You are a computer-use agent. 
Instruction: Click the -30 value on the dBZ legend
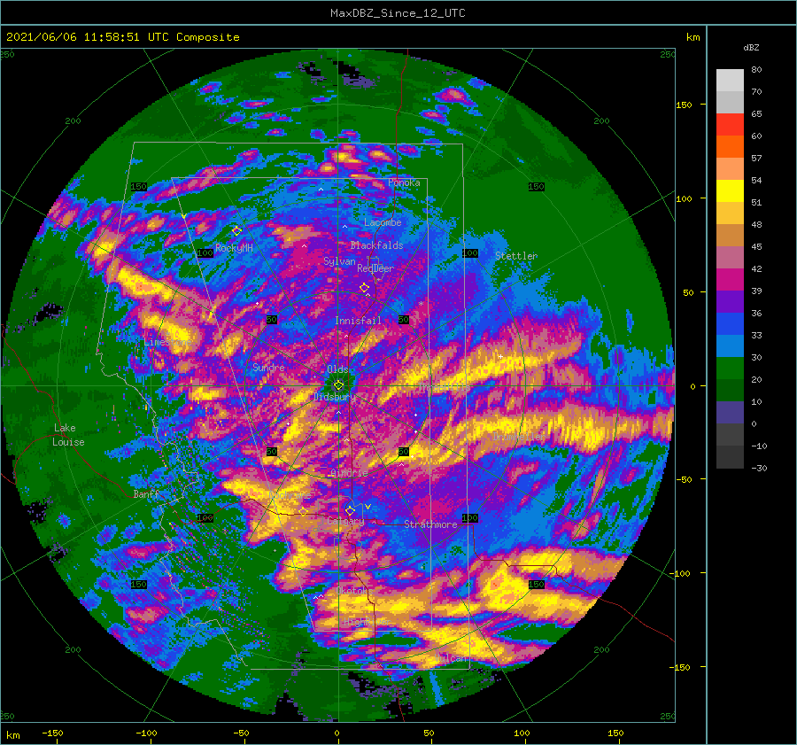[759, 469]
